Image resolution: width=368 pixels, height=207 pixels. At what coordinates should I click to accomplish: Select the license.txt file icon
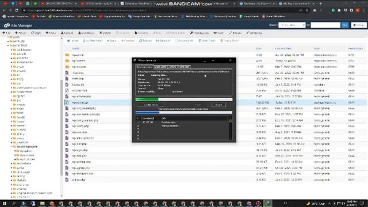[x=67, y=85]
